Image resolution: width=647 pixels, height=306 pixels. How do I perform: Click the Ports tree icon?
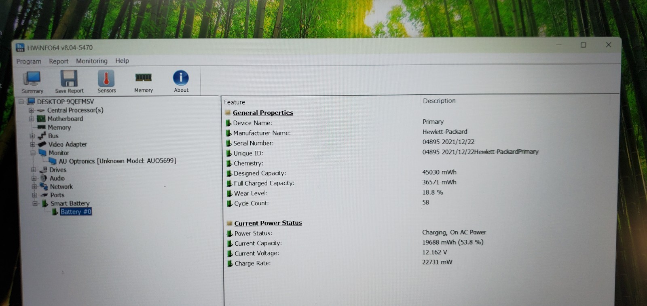coord(44,195)
